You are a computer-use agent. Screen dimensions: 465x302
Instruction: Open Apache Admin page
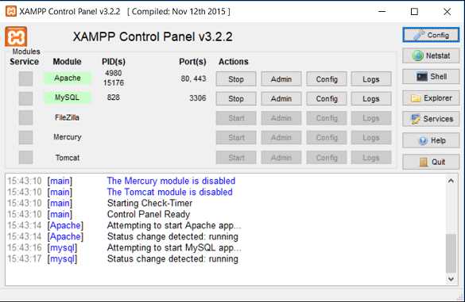pyautogui.click(x=281, y=79)
